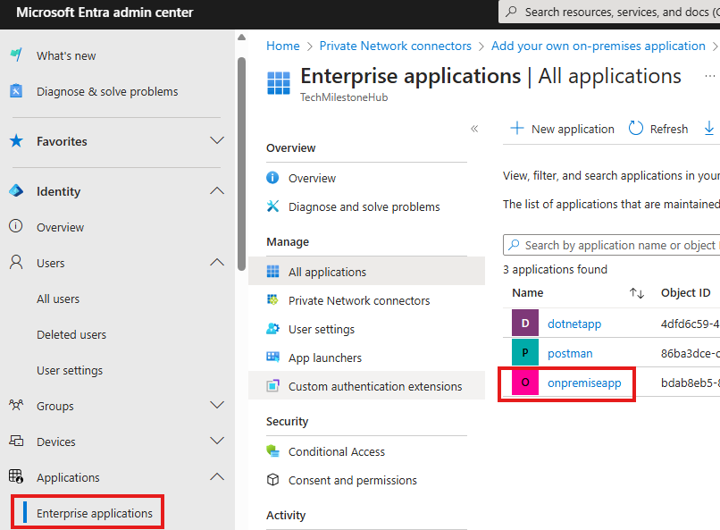720x530 pixels.
Task: Expand the Devices section chevron
Action: coord(217,441)
